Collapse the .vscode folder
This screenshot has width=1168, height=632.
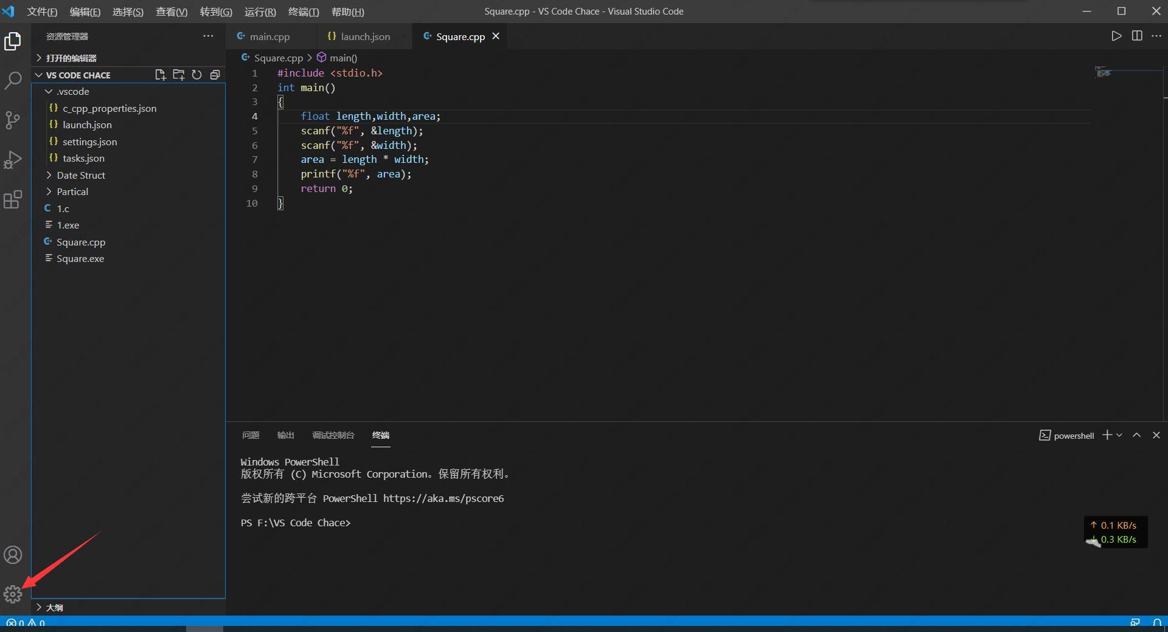(72, 91)
